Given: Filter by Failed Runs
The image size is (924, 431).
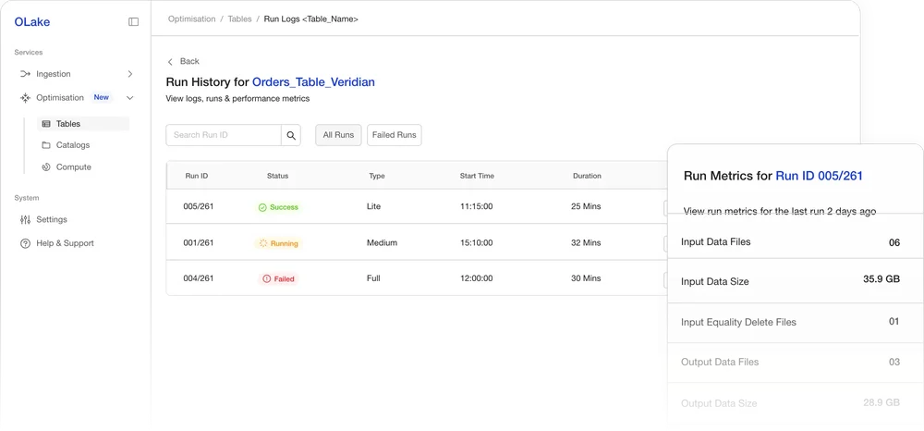Looking at the screenshot, I should 395,135.
